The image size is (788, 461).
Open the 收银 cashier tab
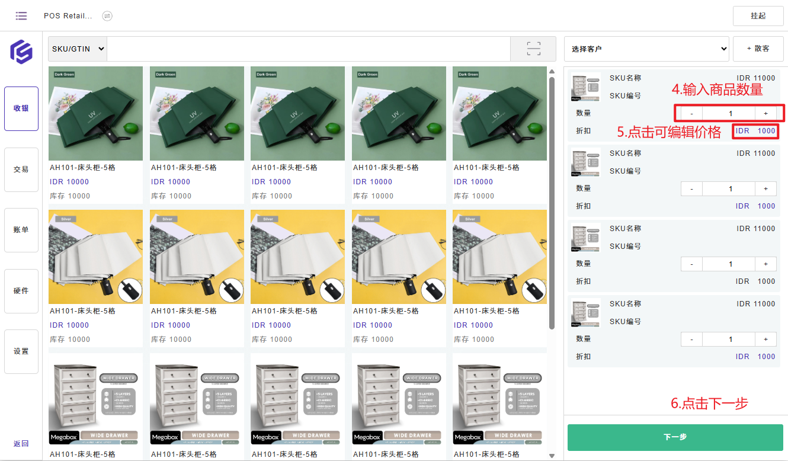(x=21, y=109)
